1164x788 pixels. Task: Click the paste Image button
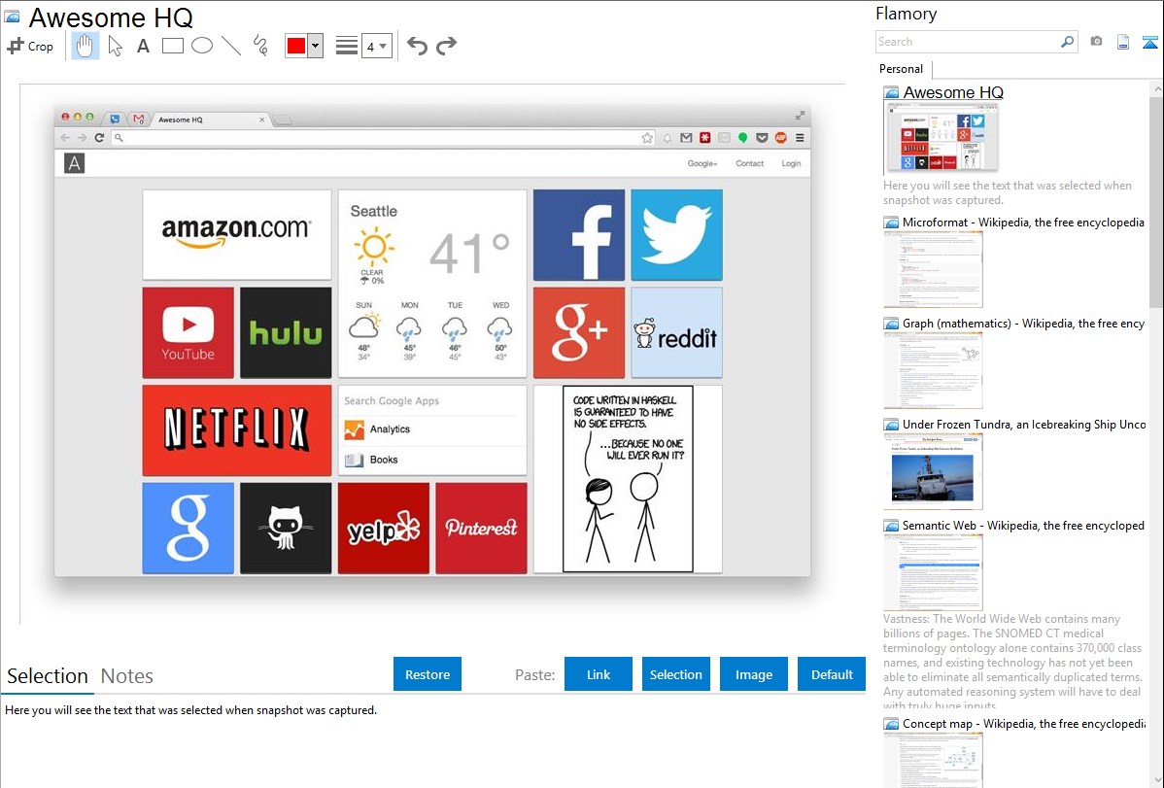point(754,674)
